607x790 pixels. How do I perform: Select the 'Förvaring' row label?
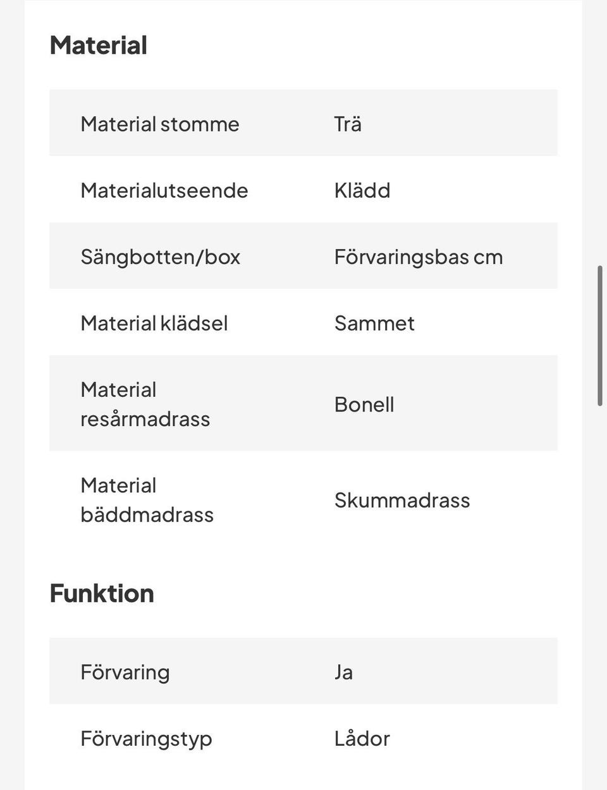125,672
